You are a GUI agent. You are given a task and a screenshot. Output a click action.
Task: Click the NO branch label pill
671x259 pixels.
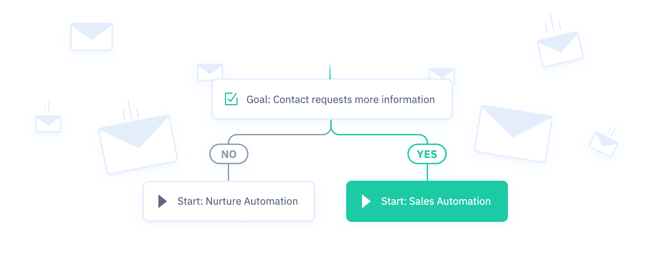coord(229,154)
